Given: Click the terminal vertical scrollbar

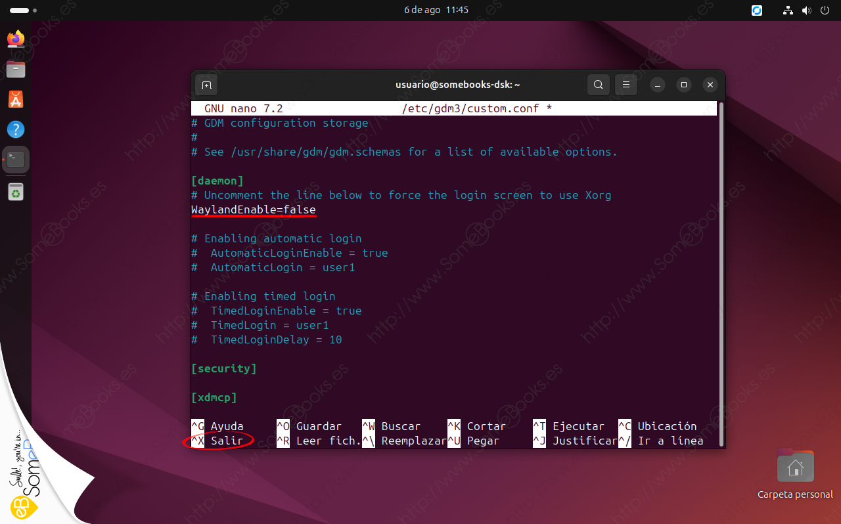Looking at the screenshot, I should click(x=721, y=275).
